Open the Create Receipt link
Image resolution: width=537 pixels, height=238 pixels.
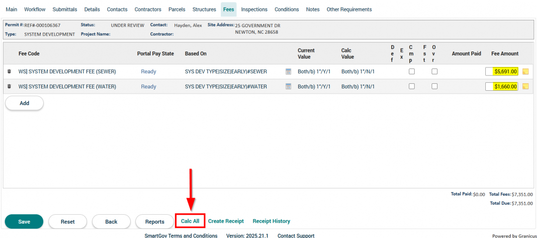[x=226, y=221]
